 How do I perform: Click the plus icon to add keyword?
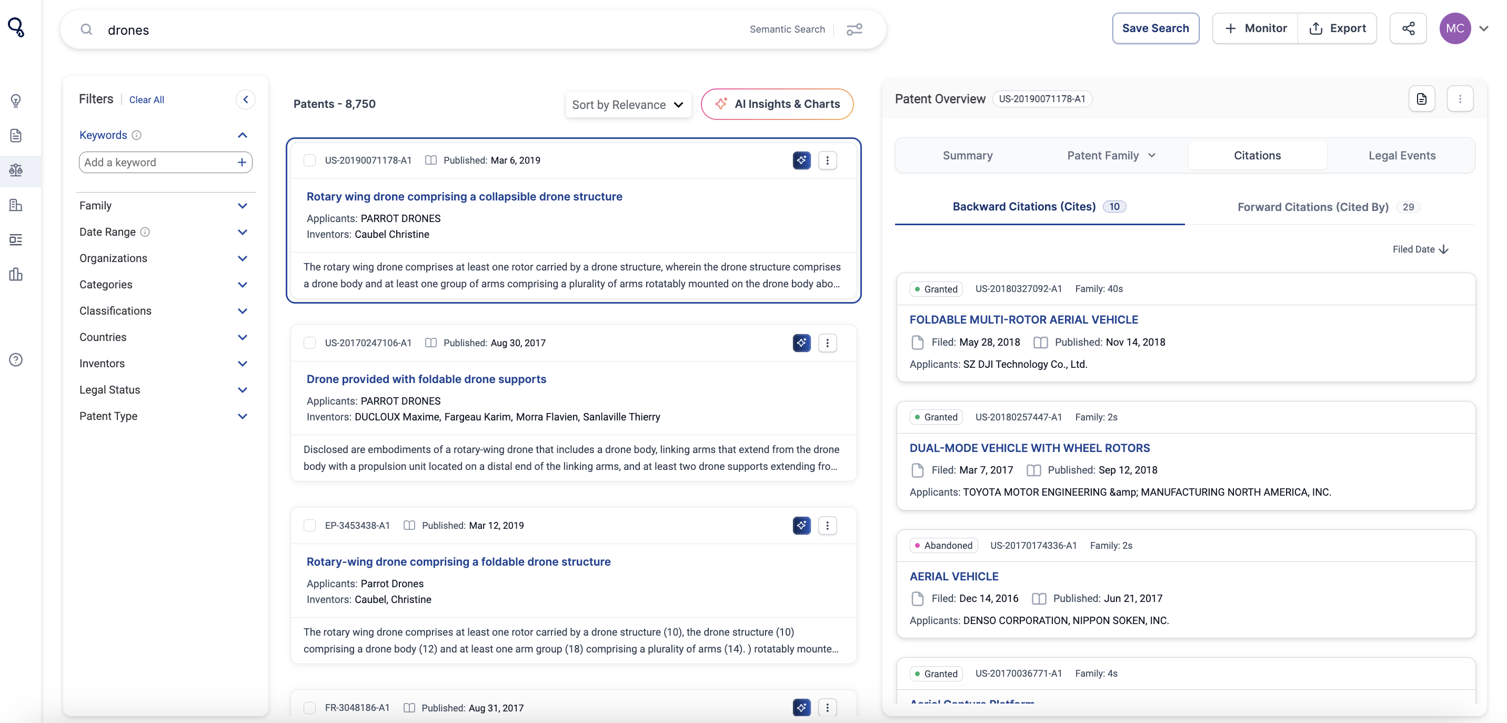[x=242, y=163]
